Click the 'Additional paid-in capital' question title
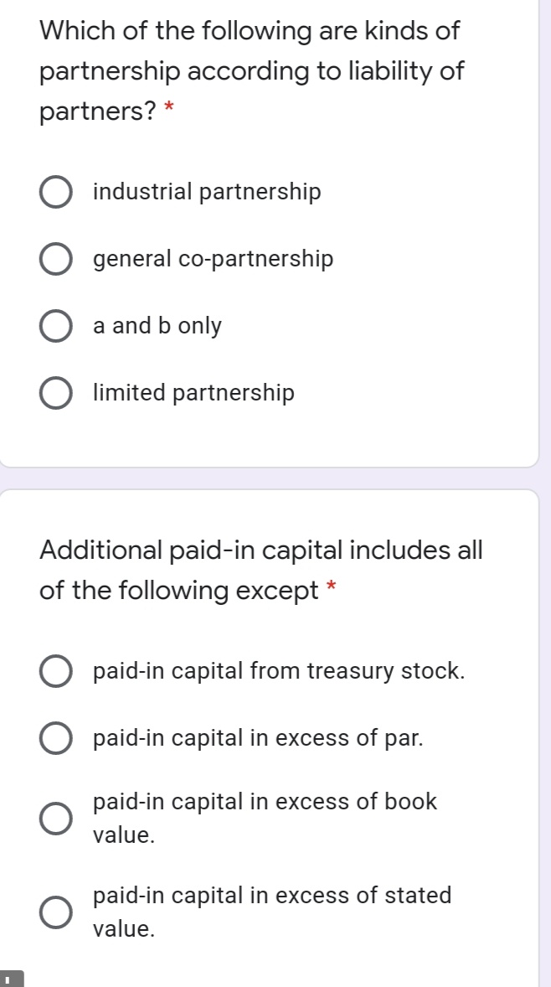 tap(261, 571)
